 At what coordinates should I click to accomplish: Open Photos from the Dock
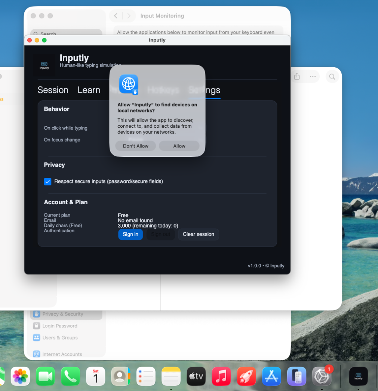point(20,376)
